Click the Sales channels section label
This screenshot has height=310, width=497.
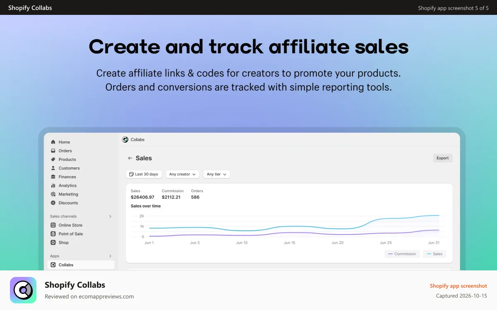tap(63, 217)
